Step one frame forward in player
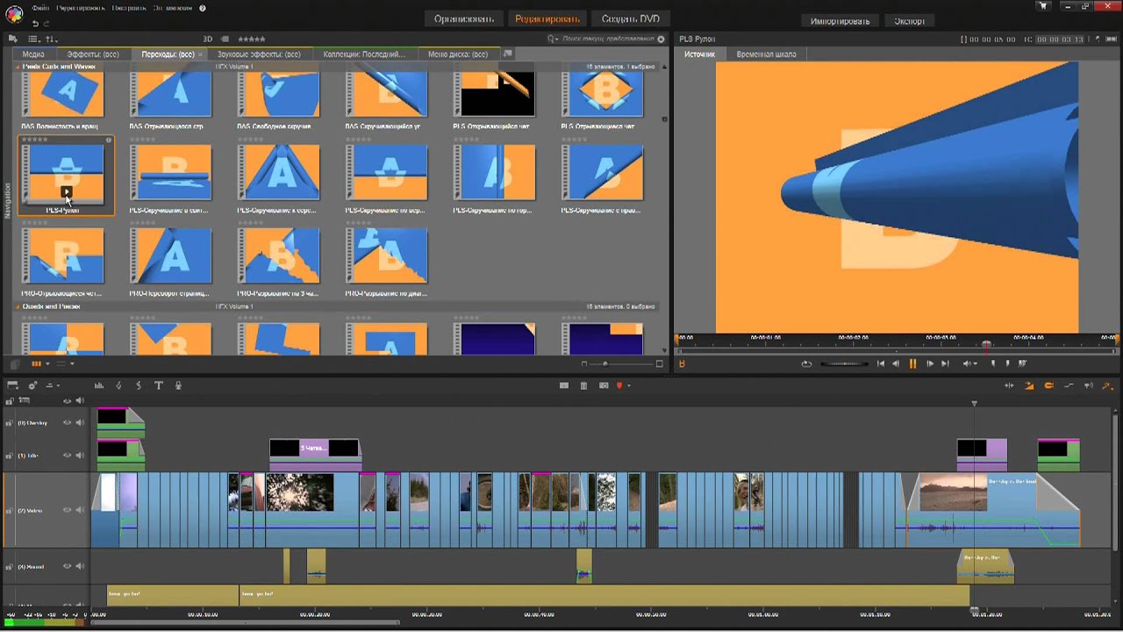Viewport: 1123px width, 632px height. click(929, 363)
